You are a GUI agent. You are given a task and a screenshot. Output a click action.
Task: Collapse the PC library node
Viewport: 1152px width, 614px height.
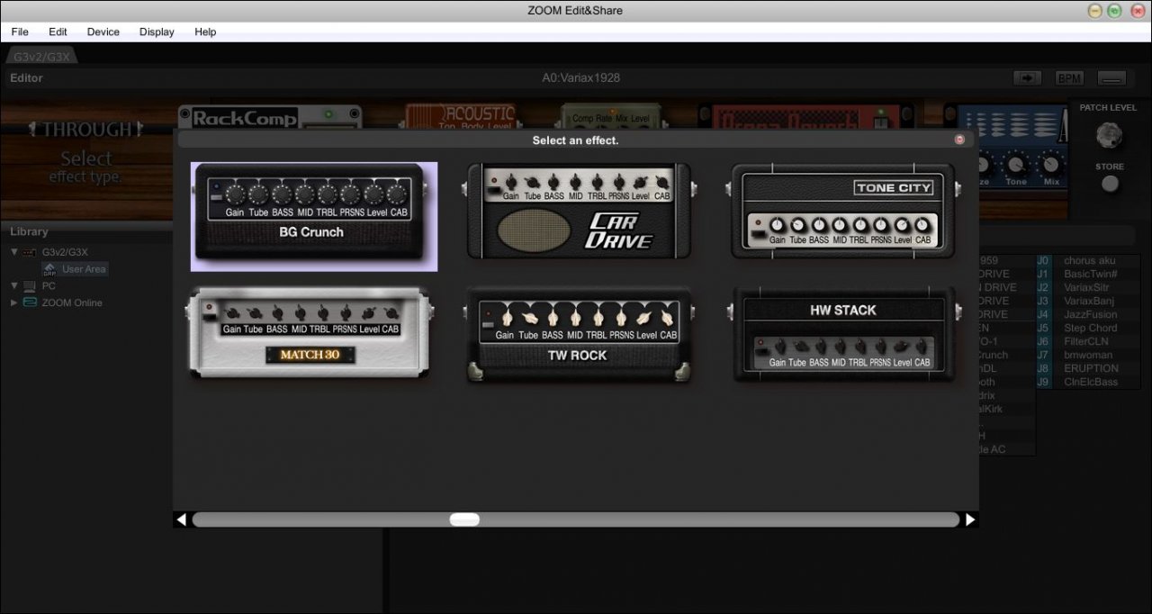point(14,285)
